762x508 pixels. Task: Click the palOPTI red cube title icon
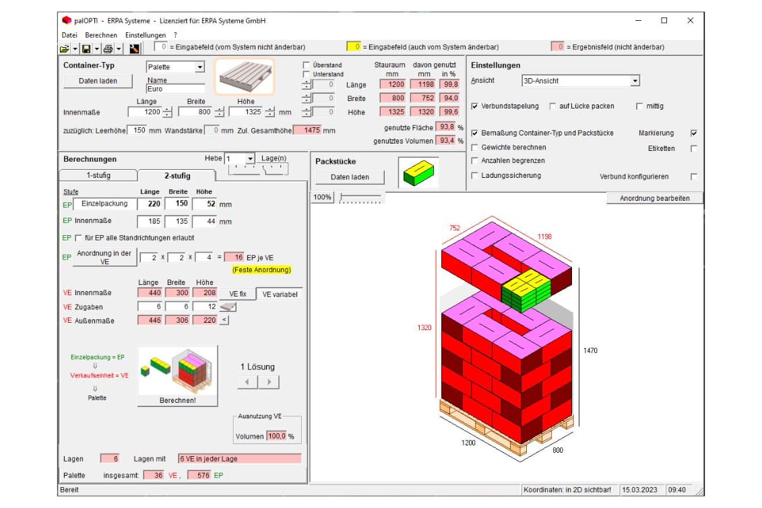click(x=67, y=20)
